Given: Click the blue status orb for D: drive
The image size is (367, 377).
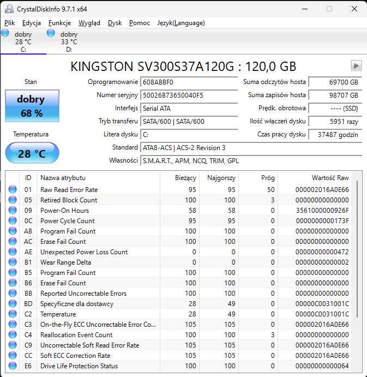Looking at the screenshot, I should 51,33.
